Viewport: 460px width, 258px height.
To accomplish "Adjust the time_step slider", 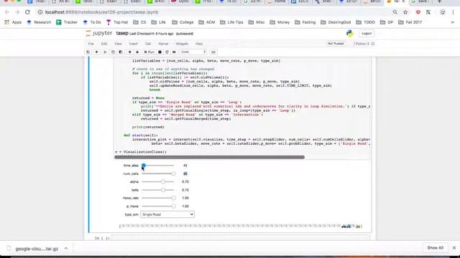I will coord(158,166).
